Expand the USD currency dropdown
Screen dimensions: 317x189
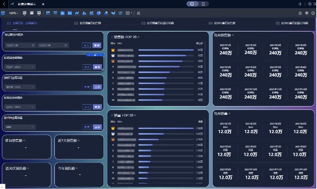20,127
